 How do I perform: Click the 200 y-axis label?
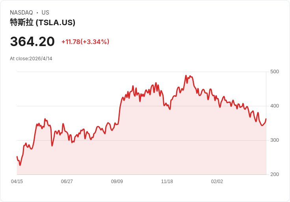pyautogui.click(x=275, y=174)
